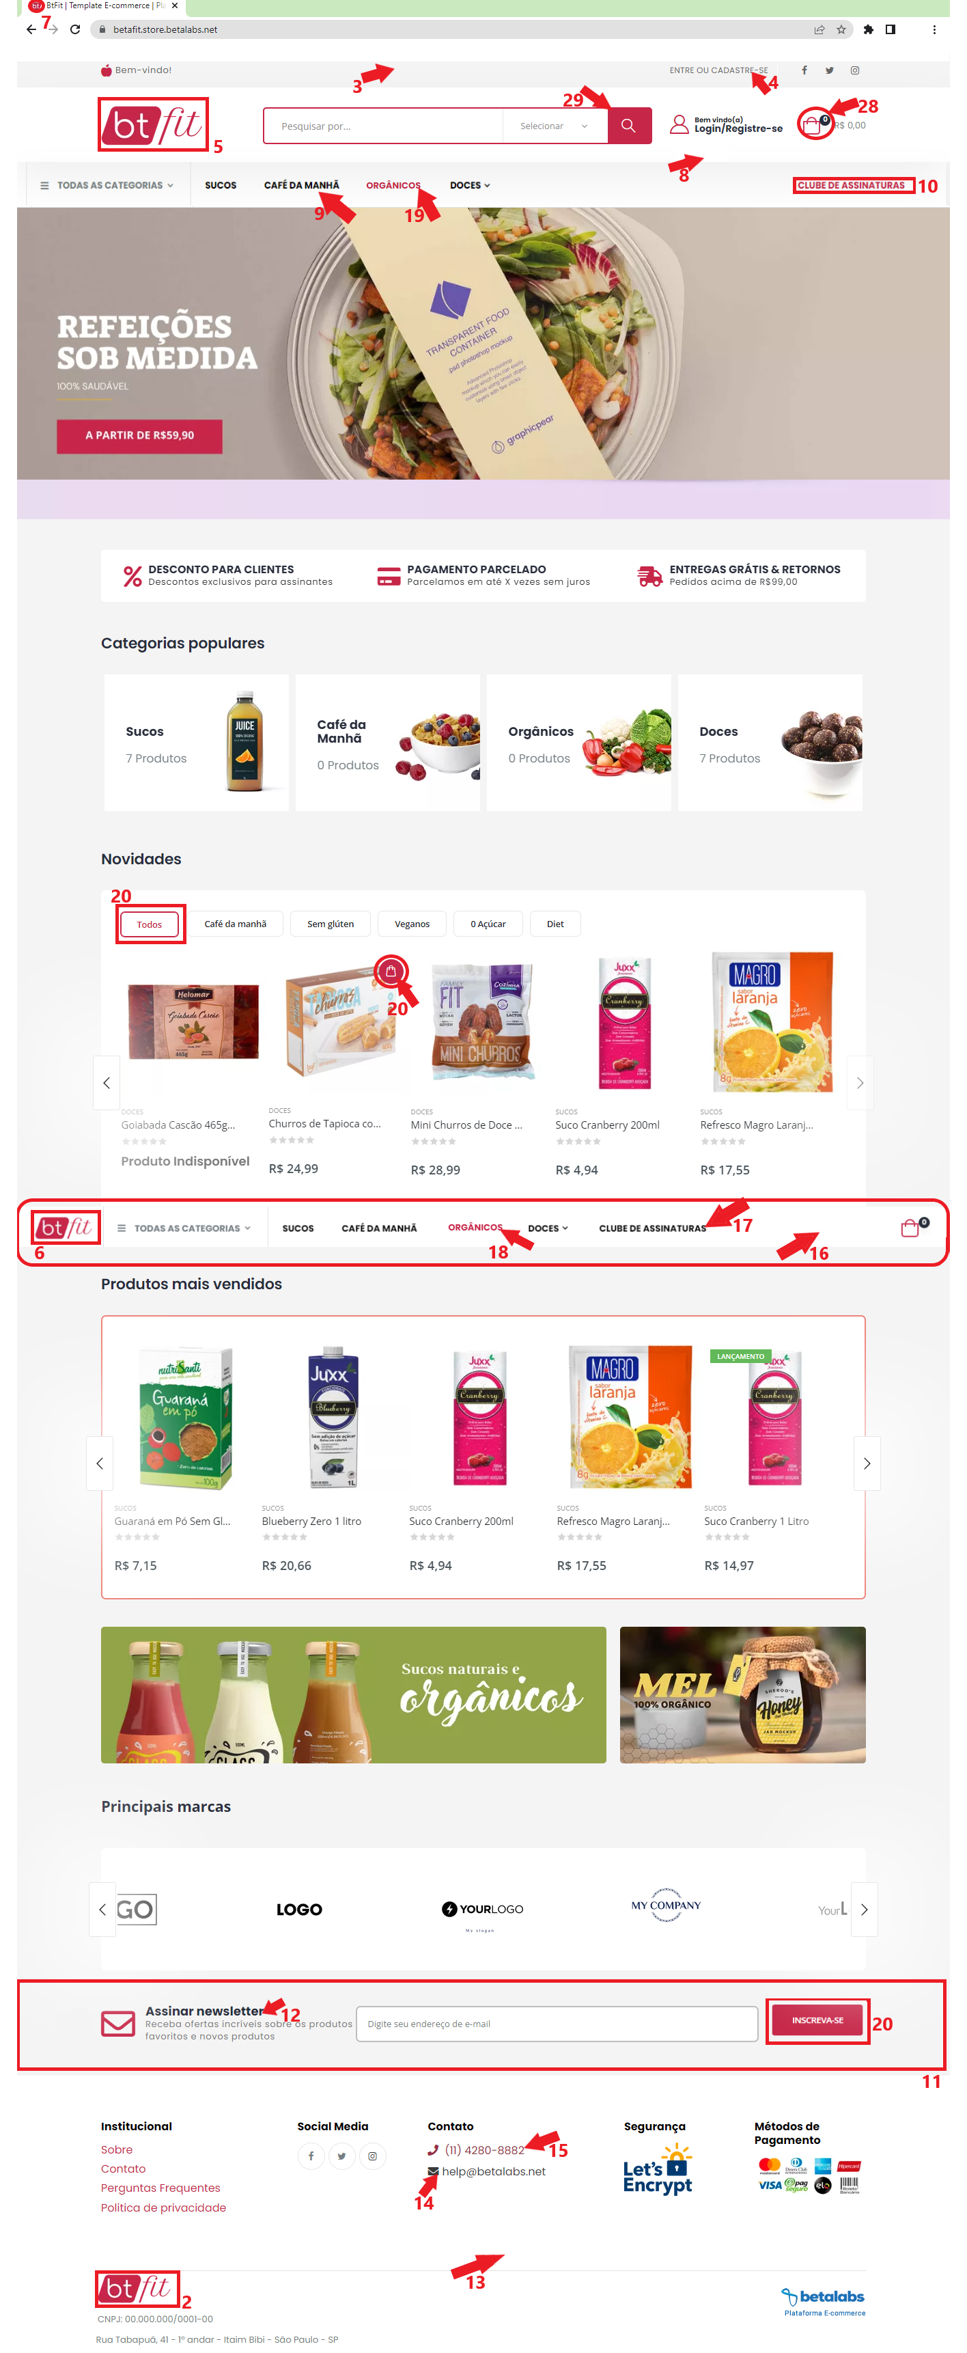The width and height of the screenshot is (967, 2353).
Task: Open the Café da Manhã menu item
Action: (x=301, y=185)
